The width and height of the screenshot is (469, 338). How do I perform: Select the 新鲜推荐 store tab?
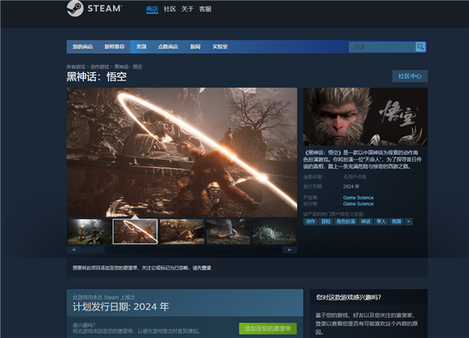[114, 47]
